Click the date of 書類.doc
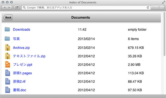This screenshot has height=98, width=166. [x=86, y=90]
